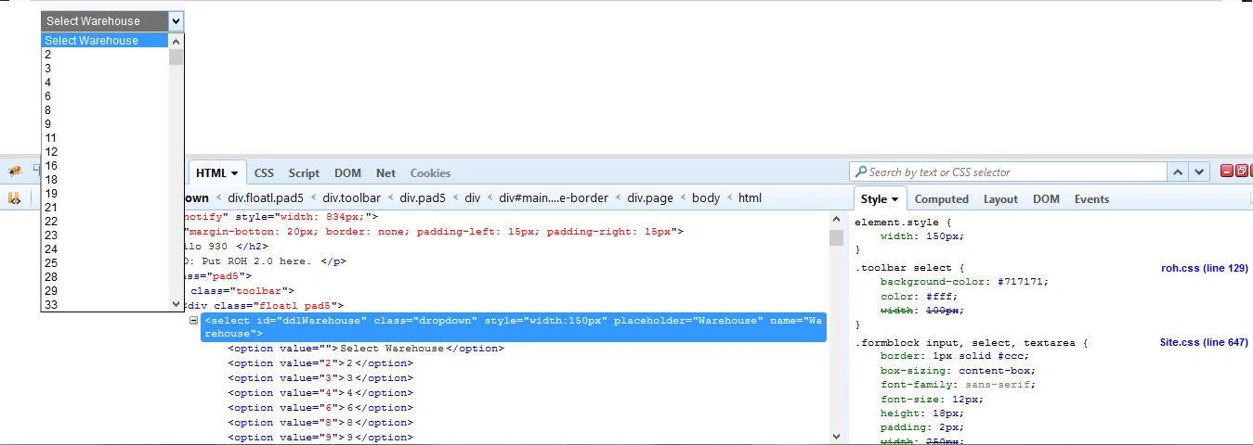The height and width of the screenshot is (445, 1253).
Task: Choose "Select Warehouse" in the open list
Action: pos(105,41)
